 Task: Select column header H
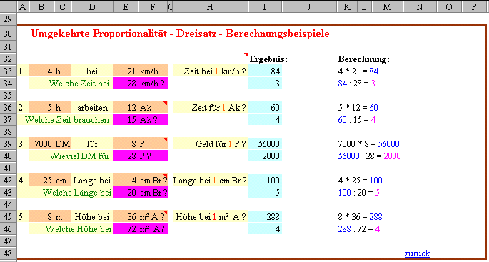point(210,7)
